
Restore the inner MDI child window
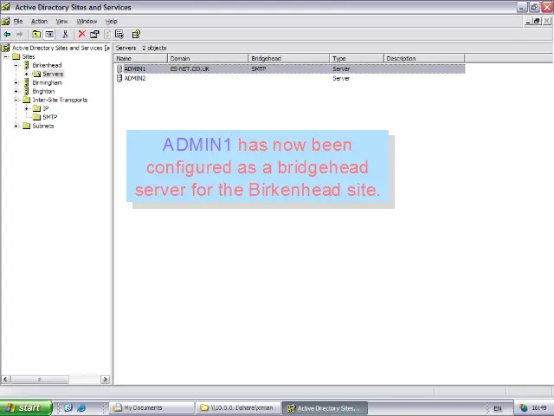[537, 21]
